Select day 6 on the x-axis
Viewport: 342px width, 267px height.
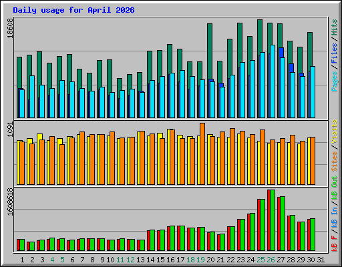pyautogui.click(x=72, y=260)
